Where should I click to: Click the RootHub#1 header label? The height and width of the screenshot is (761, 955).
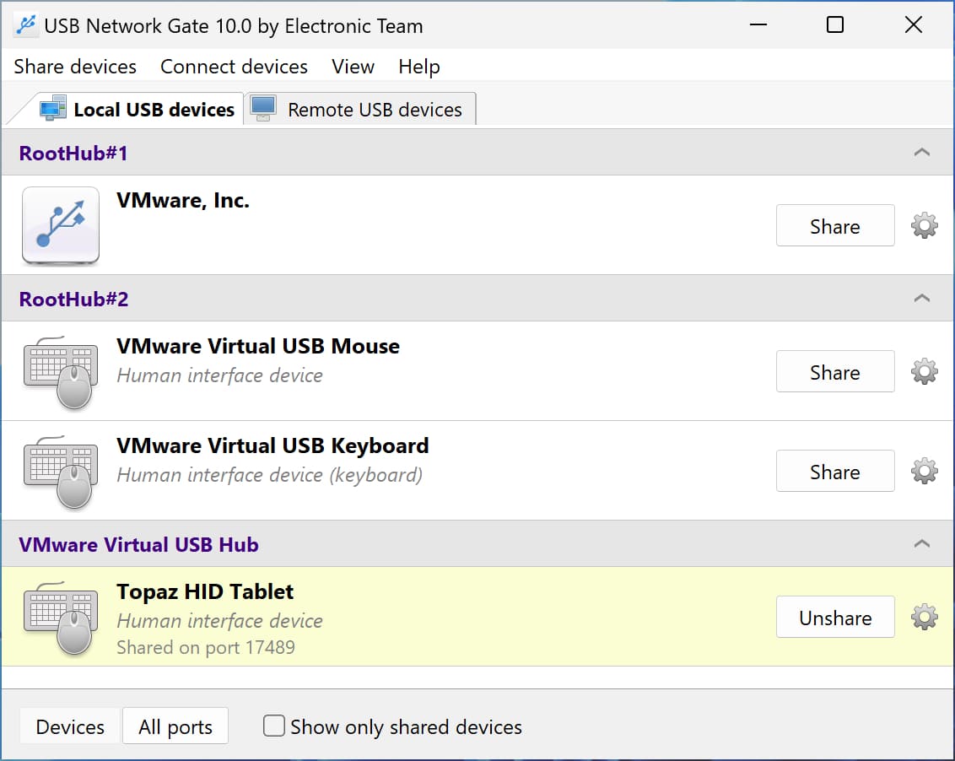click(x=73, y=153)
